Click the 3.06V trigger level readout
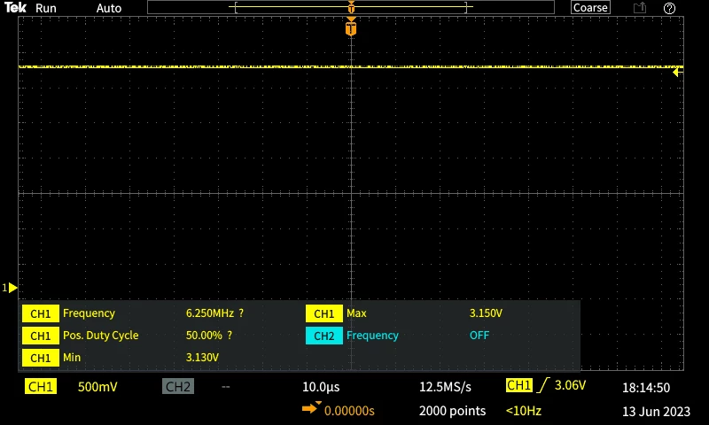Viewport: 709px width, 425px height. coord(570,385)
